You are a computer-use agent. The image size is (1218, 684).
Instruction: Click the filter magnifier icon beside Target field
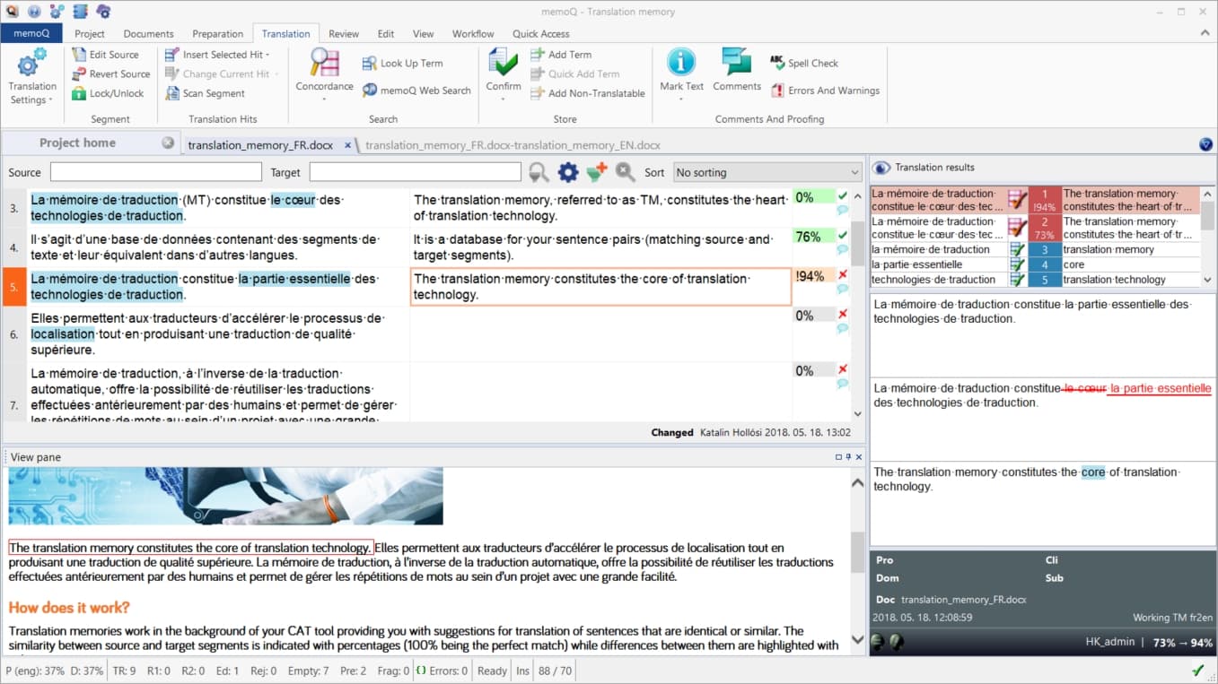pos(539,172)
